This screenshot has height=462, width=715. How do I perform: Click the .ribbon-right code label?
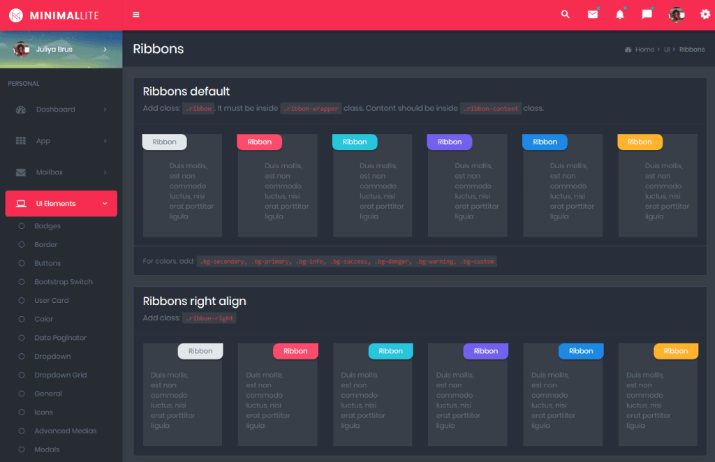pyautogui.click(x=209, y=318)
